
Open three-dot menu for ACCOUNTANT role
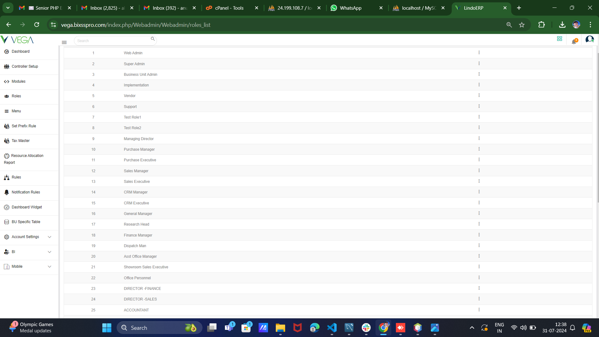(479, 310)
